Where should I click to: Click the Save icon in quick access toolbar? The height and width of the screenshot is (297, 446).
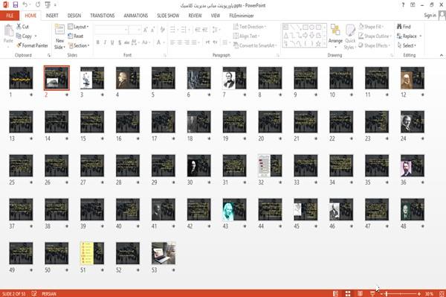pyautogui.click(x=16, y=4)
